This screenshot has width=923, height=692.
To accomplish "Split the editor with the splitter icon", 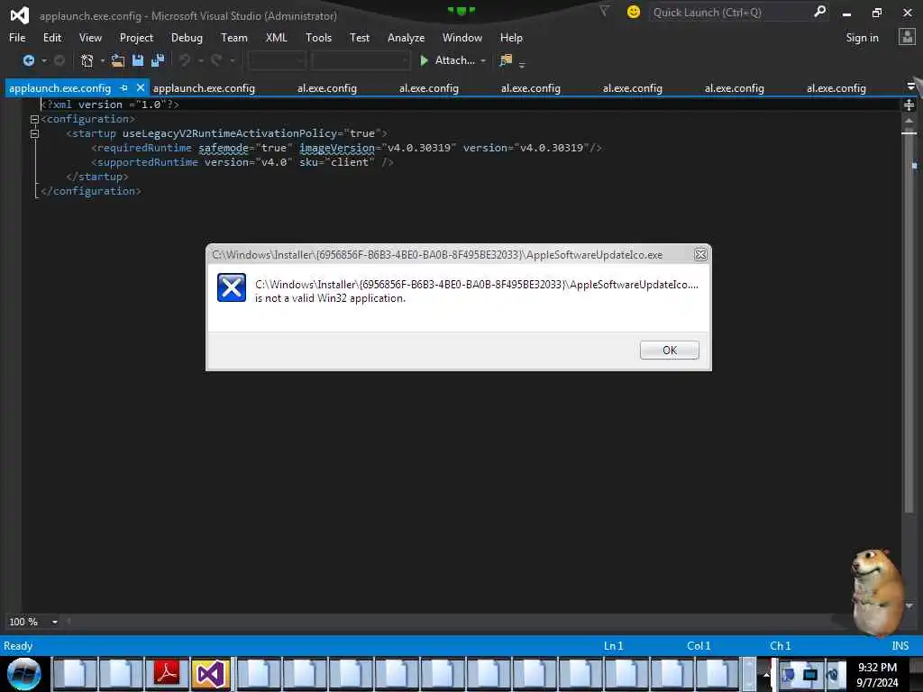I will [x=909, y=105].
